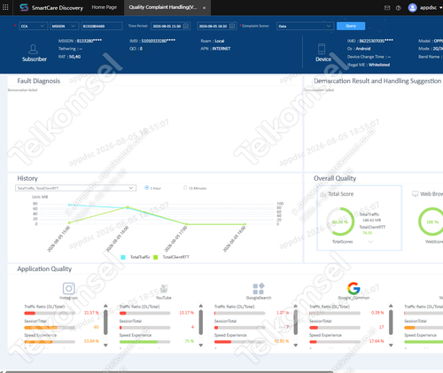Click the Instagram card vertical scrollbar
This screenshot has height=373, width=443.
tap(105, 322)
